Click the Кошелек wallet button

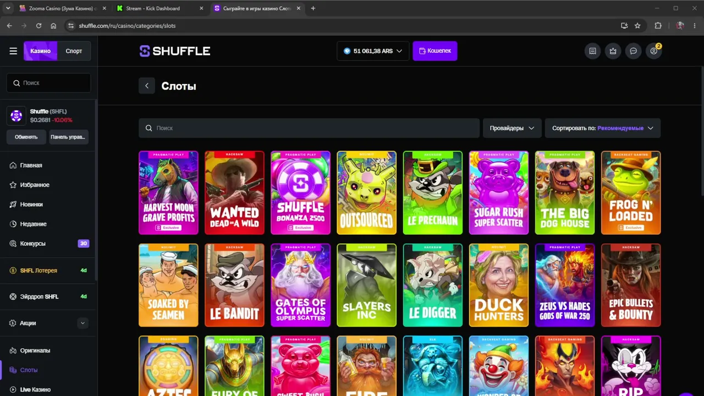pyautogui.click(x=435, y=51)
